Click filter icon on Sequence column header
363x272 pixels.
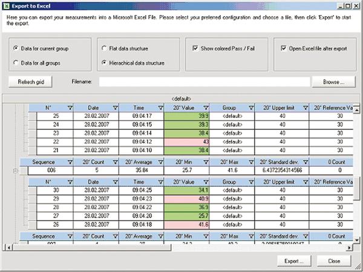click(x=70, y=162)
